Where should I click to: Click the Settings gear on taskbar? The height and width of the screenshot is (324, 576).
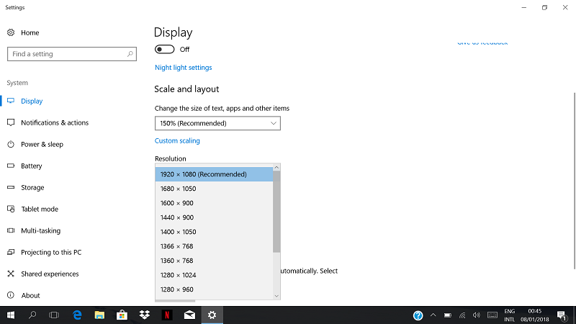coord(212,315)
